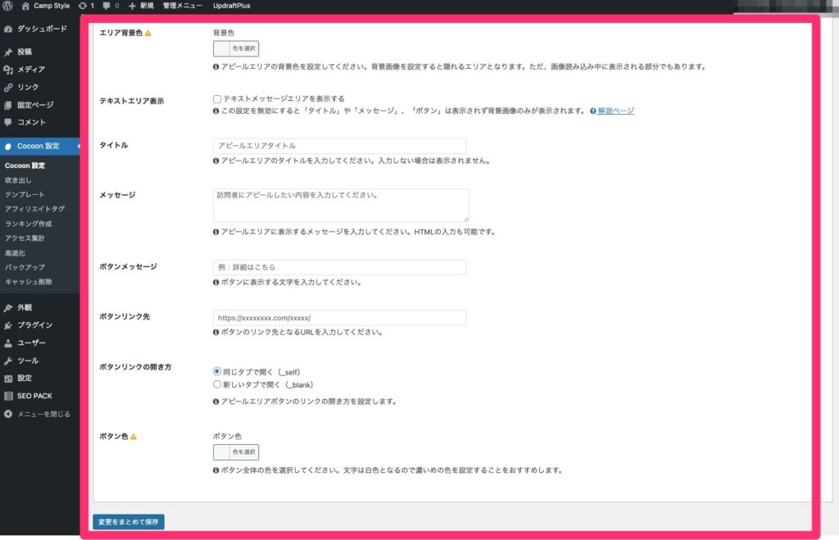Click the Camp Style home icon
Image resolution: width=839 pixels, height=540 pixels.
pyautogui.click(x=25, y=6)
